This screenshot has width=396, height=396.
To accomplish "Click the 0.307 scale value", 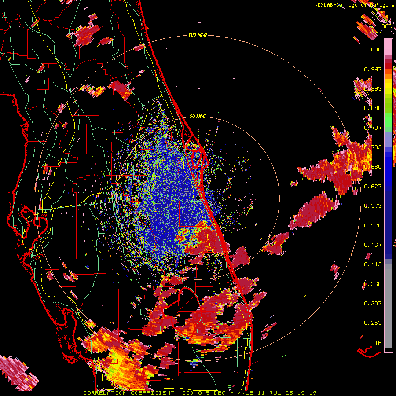I will (x=373, y=303).
